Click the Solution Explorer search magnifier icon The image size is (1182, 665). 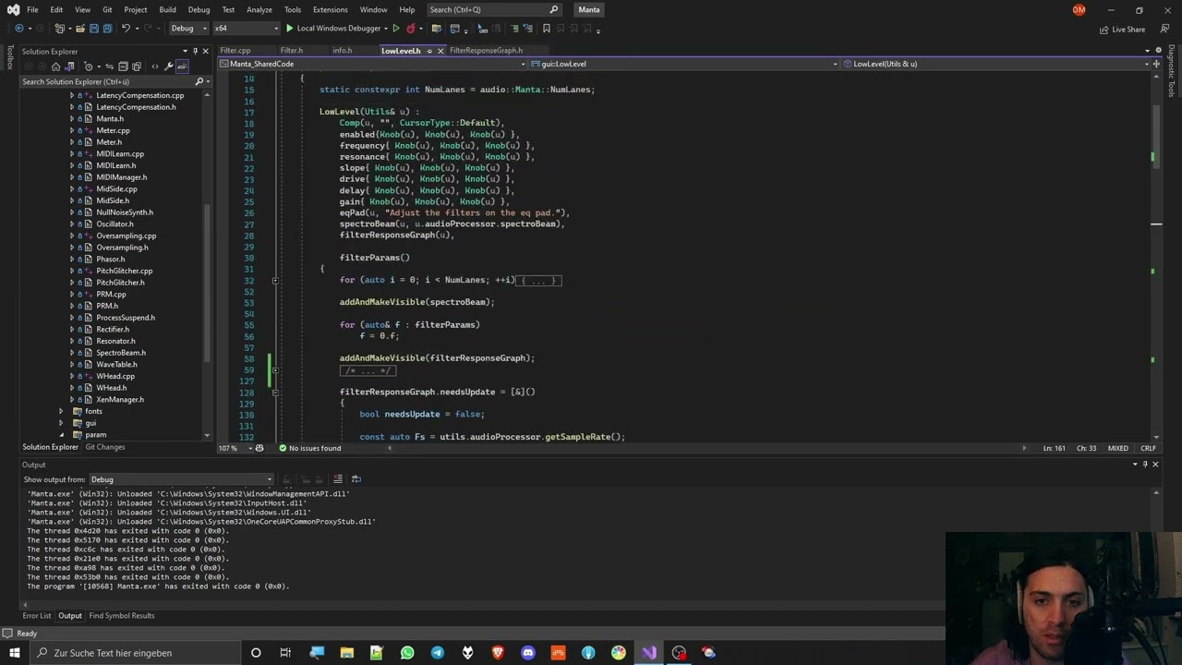pos(198,81)
